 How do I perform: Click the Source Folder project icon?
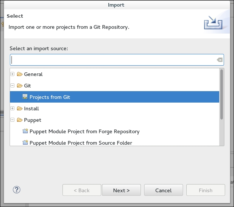click(x=25, y=143)
